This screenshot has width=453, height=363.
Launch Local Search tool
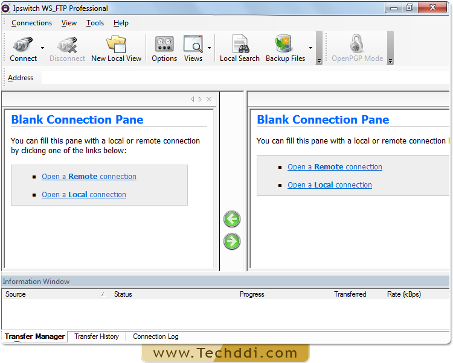click(x=240, y=49)
